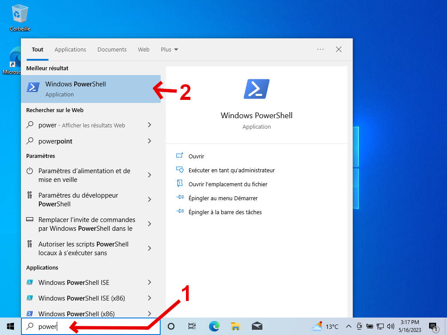Expand Windows PowerShell ISE chevron
The image size is (447, 335).
coord(149,282)
